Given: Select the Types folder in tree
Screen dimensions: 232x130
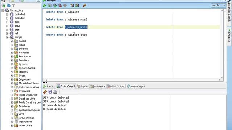Looking at the screenshot, I should (22, 75).
